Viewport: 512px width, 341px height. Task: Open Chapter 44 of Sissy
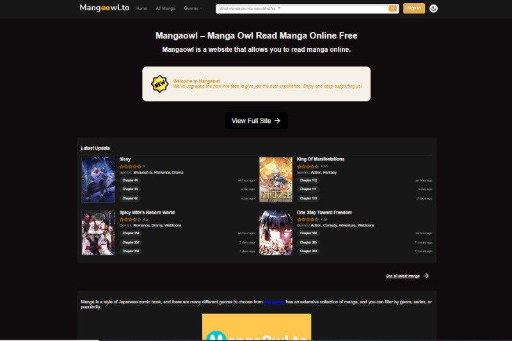130,180
